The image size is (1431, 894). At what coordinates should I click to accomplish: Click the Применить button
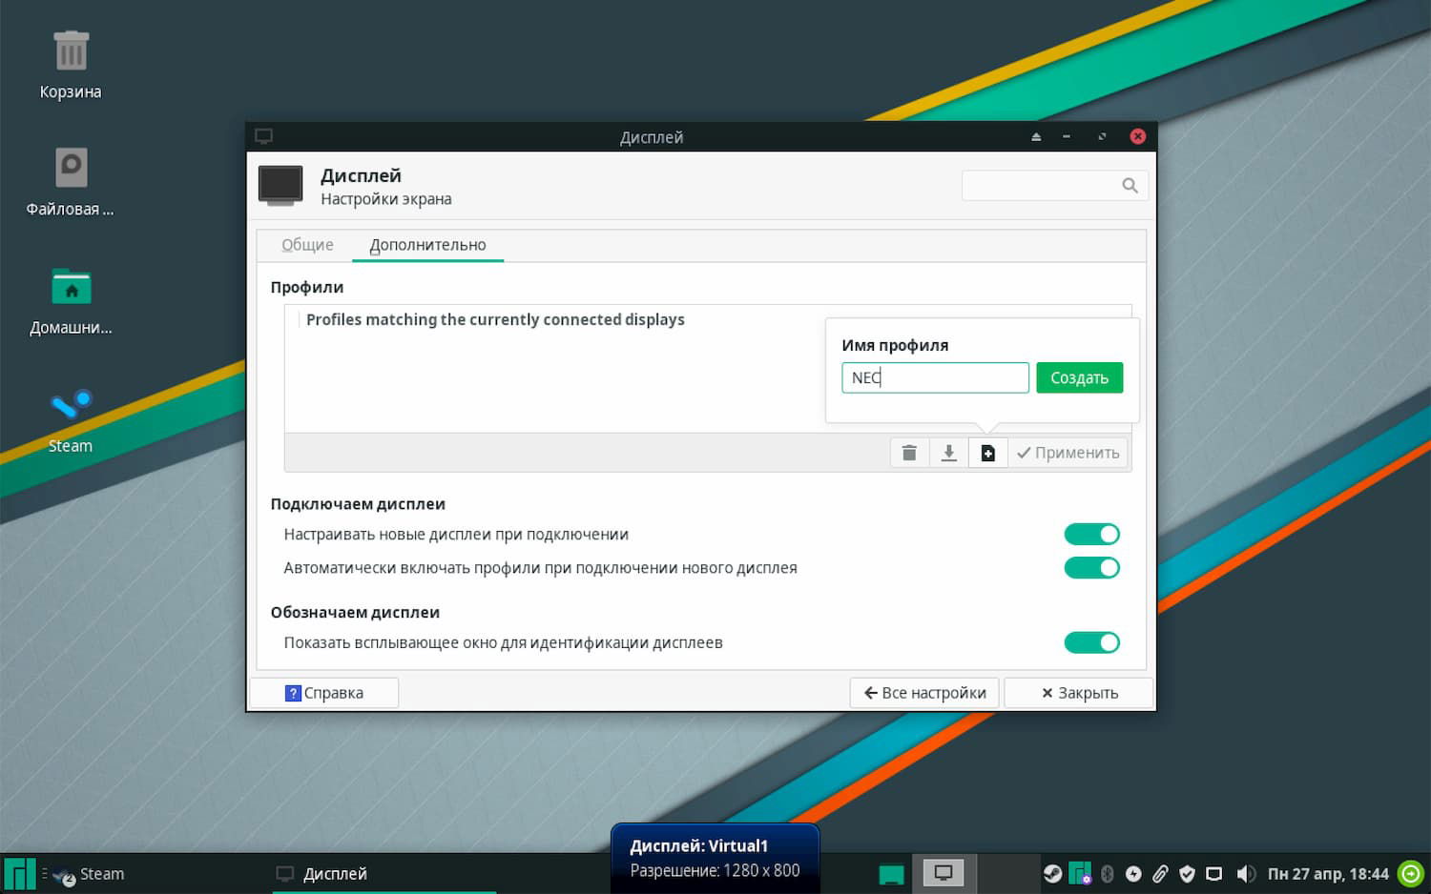(x=1068, y=453)
